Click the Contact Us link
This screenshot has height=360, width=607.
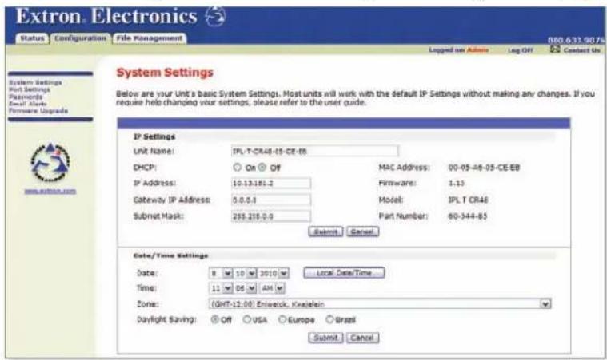(581, 50)
